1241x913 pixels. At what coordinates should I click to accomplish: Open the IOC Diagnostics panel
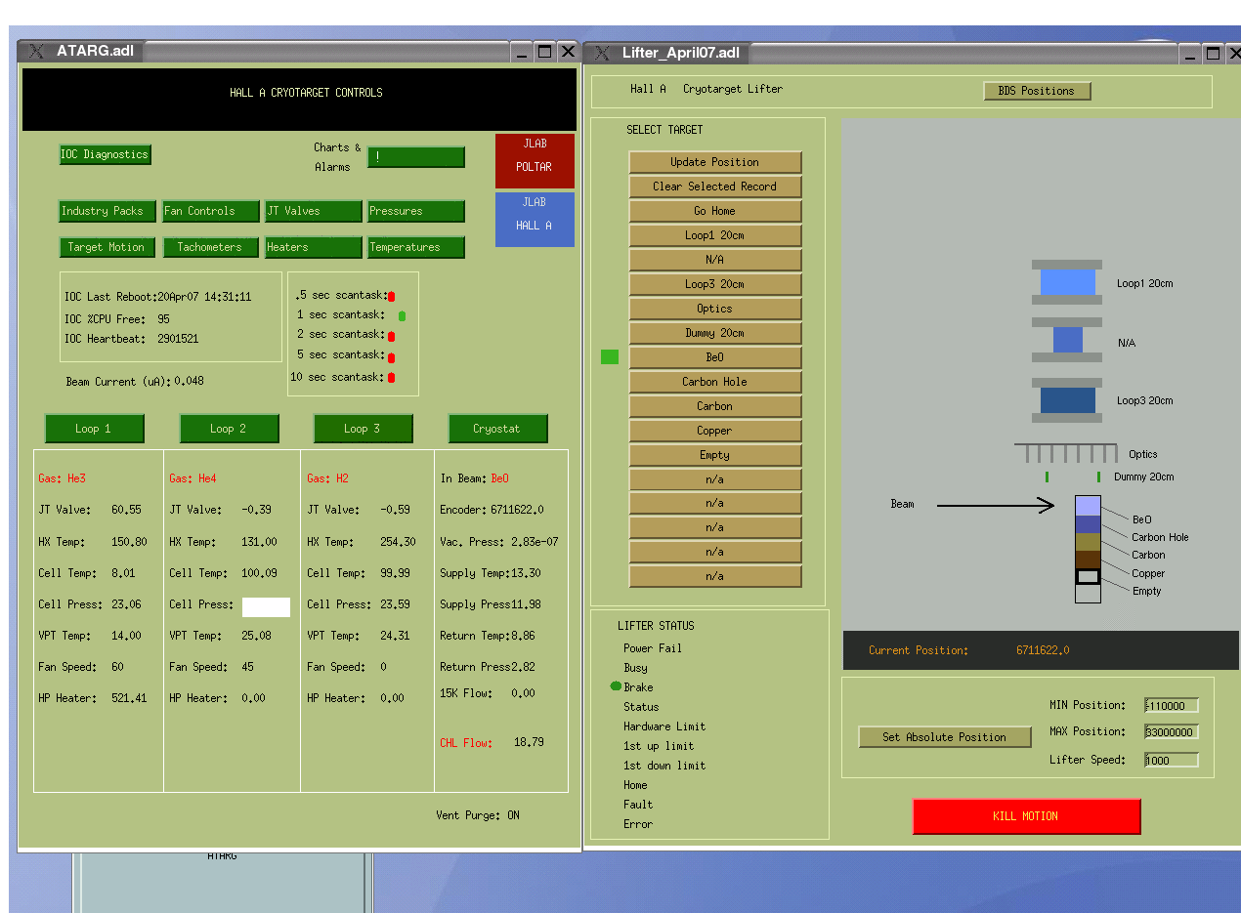click(106, 154)
